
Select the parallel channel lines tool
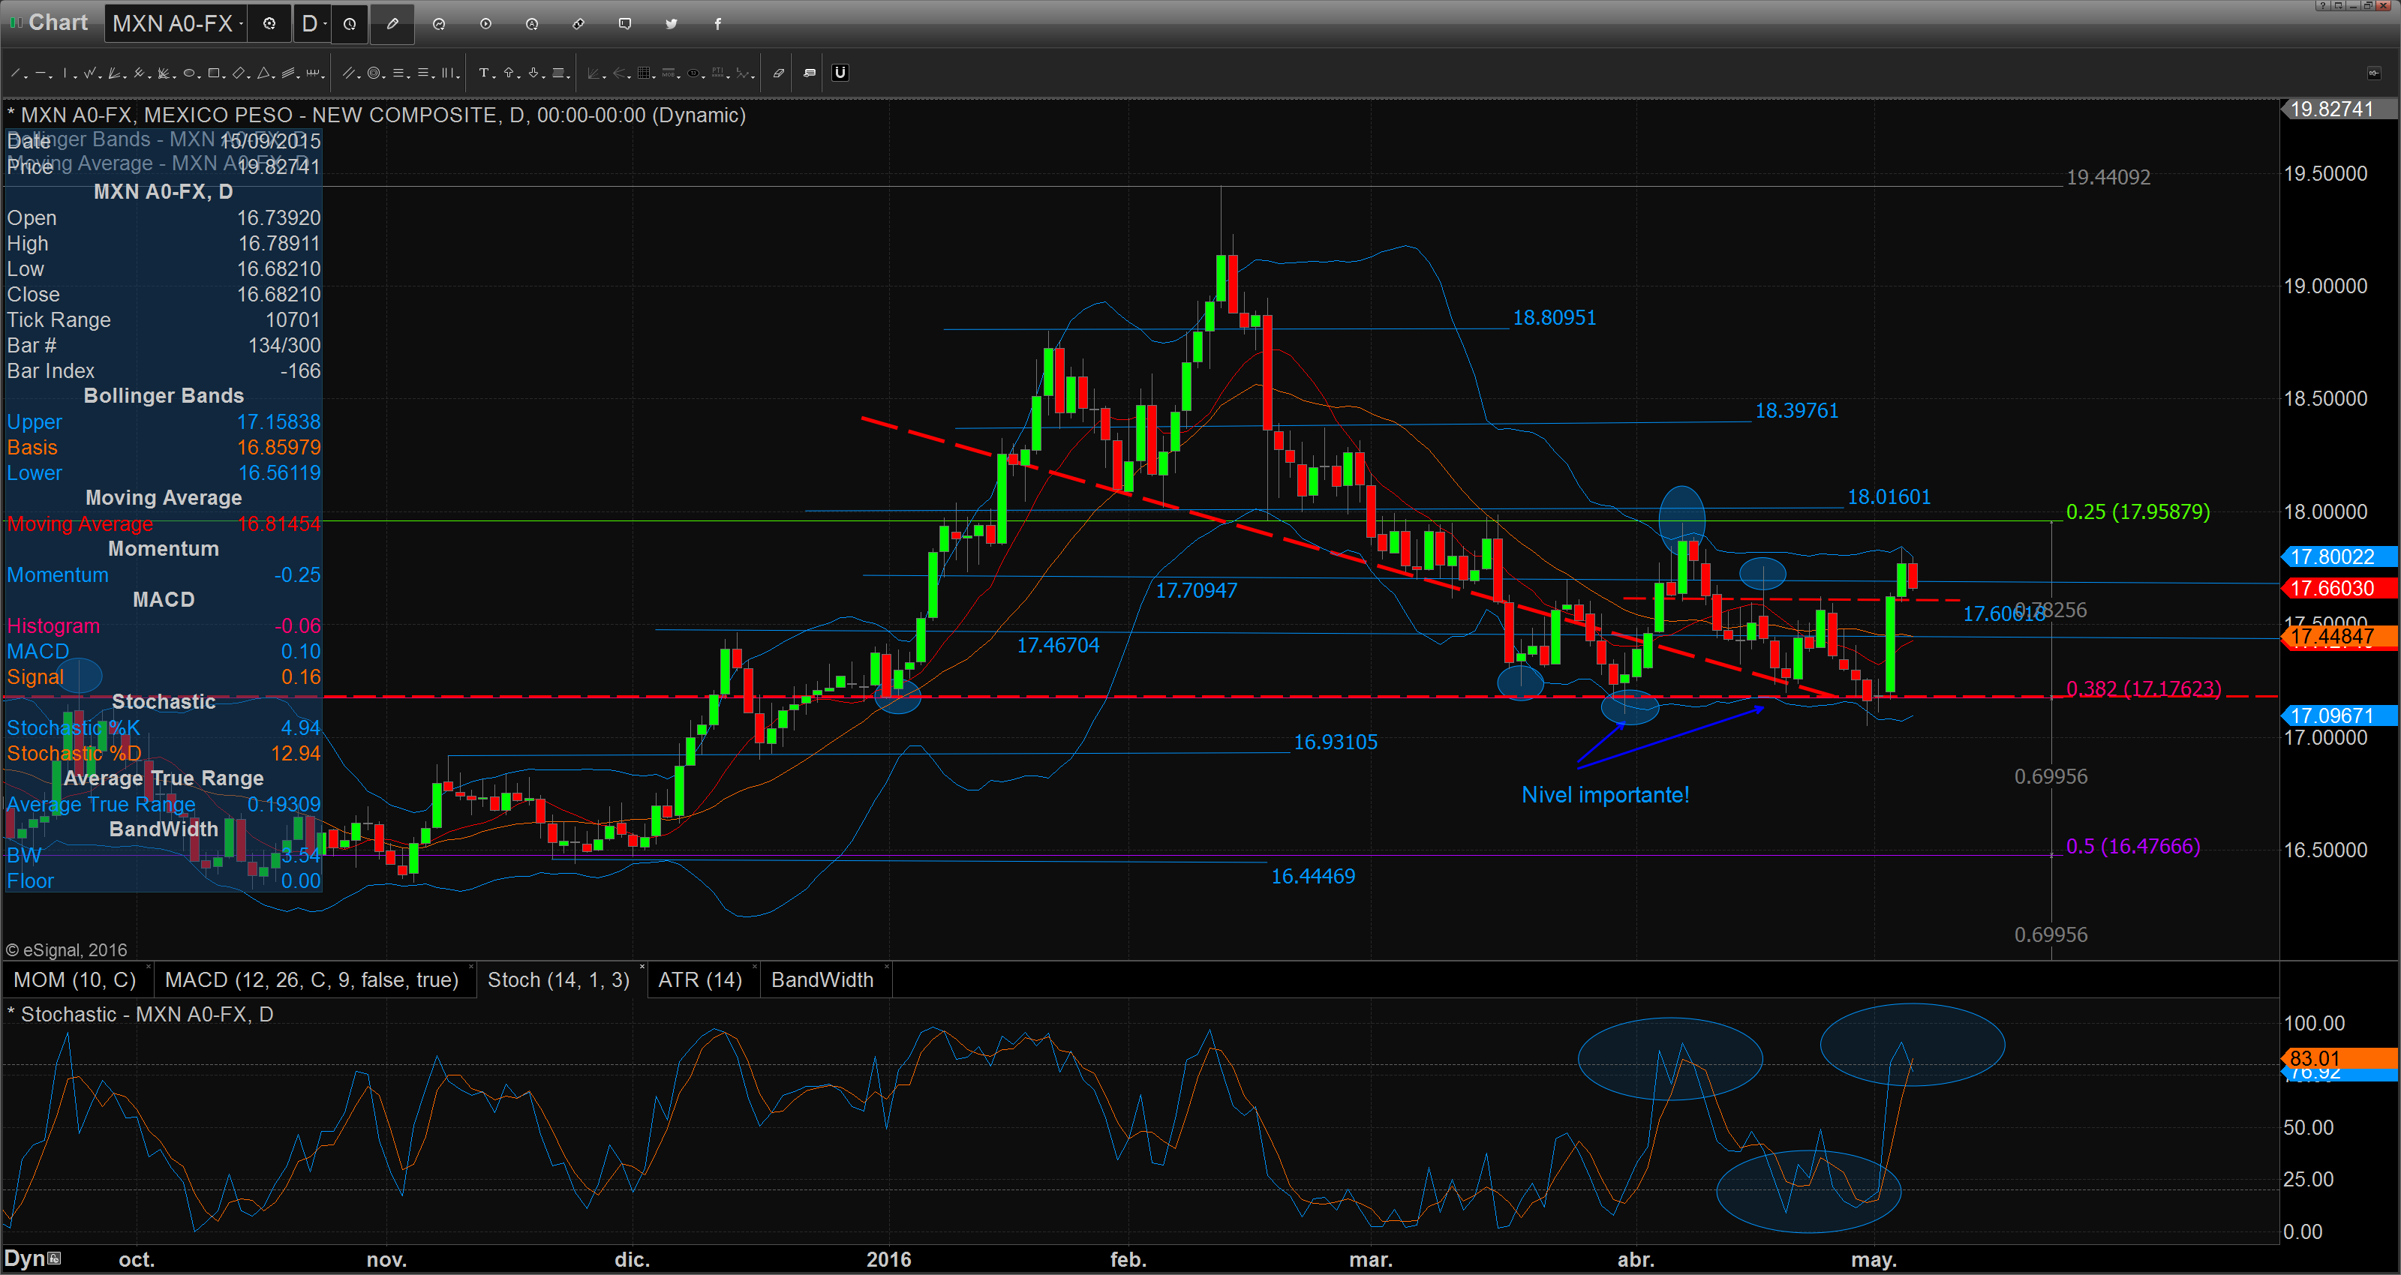point(349,73)
